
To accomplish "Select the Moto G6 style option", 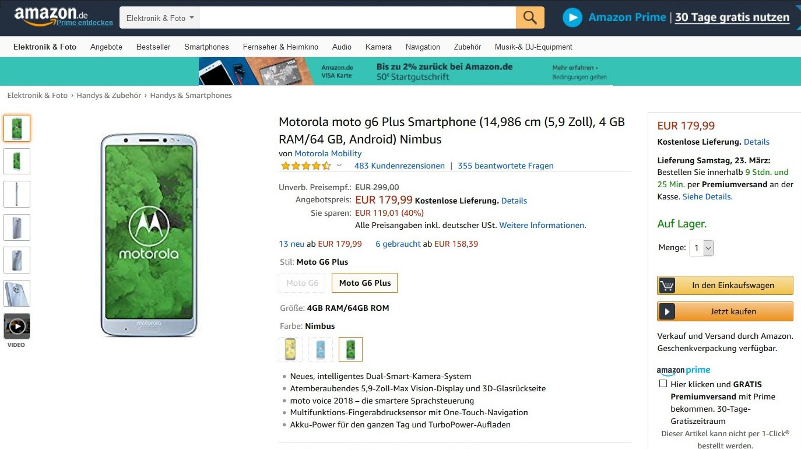I will pyautogui.click(x=302, y=283).
